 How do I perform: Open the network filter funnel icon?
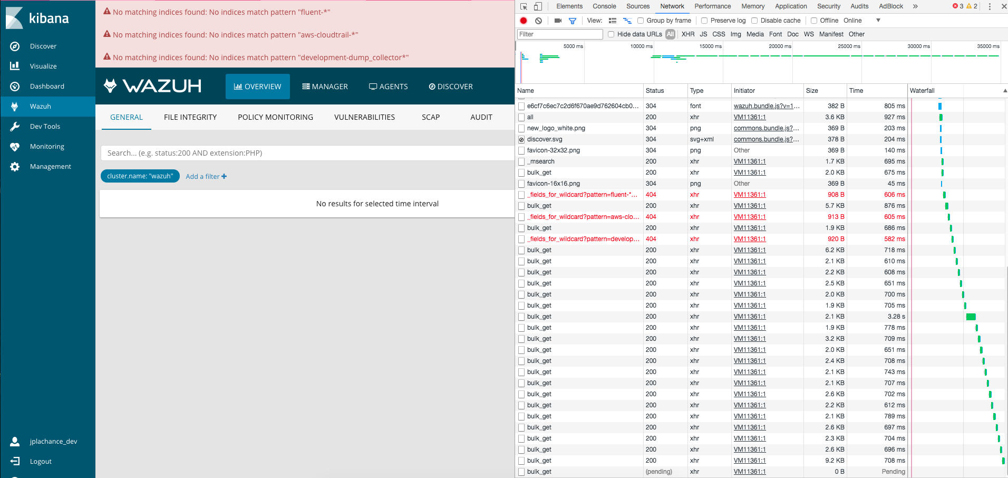[x=572, y=20]
